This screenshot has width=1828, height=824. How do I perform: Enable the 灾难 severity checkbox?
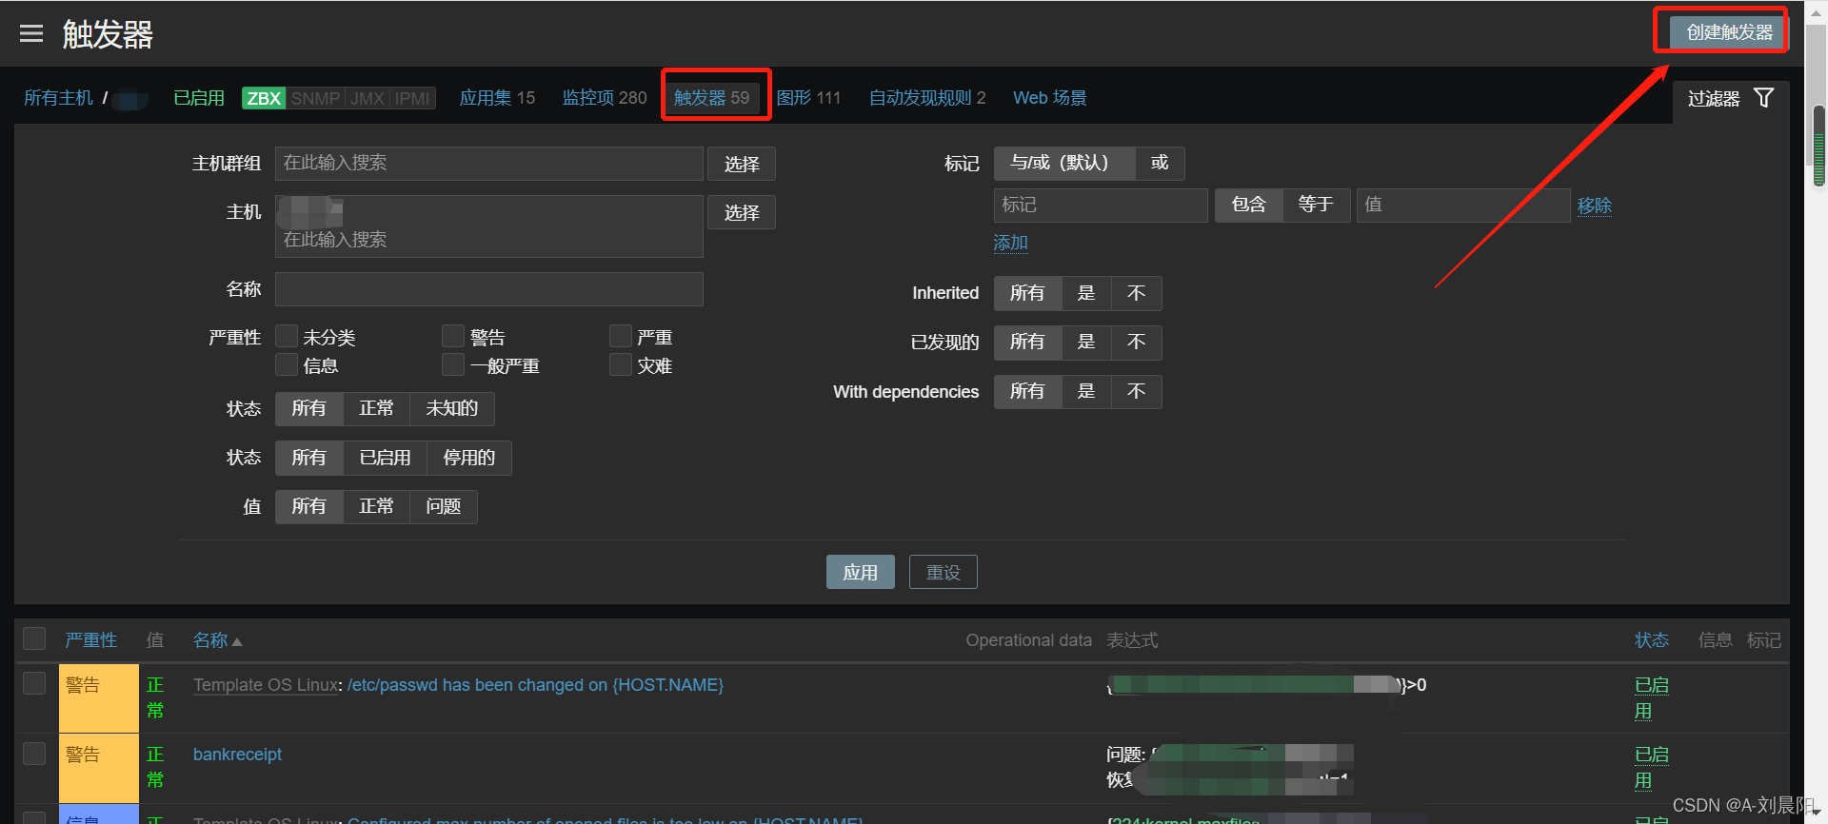pyautogui.click(x=621, y=365)
